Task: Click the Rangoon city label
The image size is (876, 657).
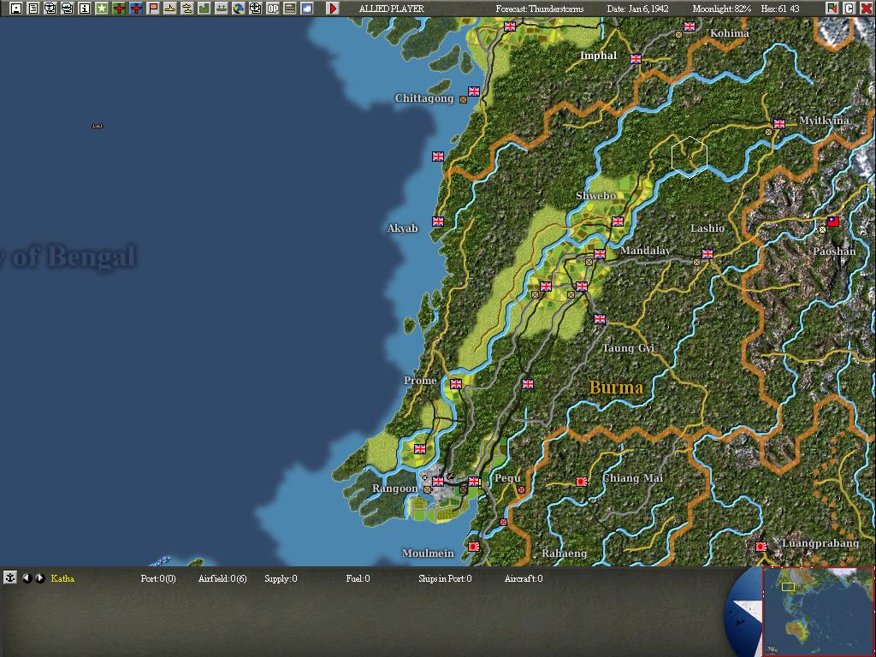Action: point(395,488)
